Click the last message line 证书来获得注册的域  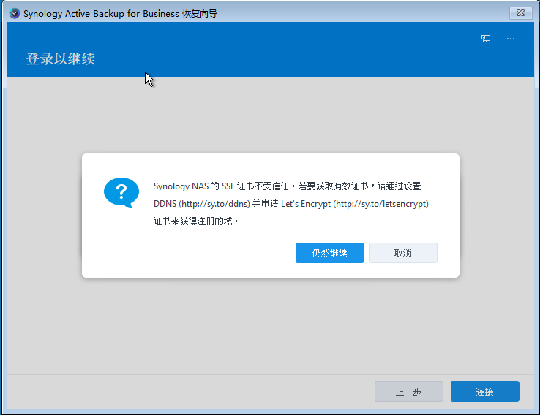click(196, 221)
